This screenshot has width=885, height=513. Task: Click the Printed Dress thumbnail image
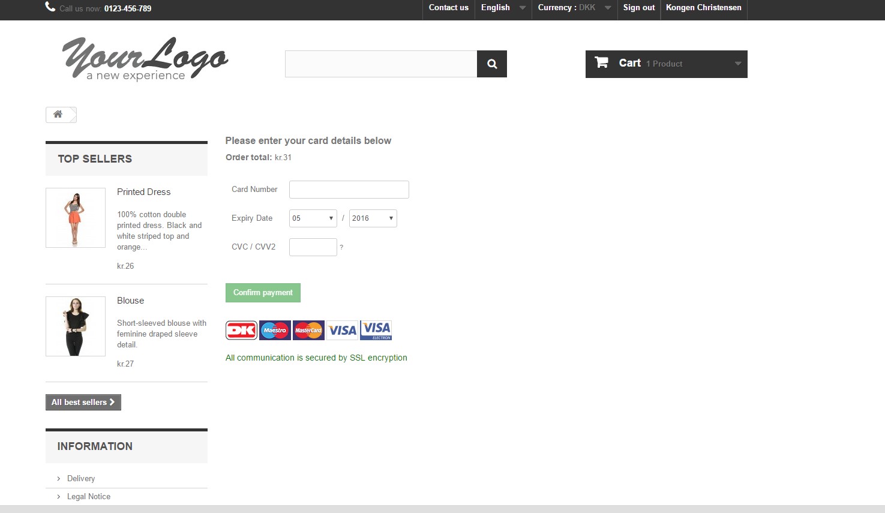click(x=76, y=218)
